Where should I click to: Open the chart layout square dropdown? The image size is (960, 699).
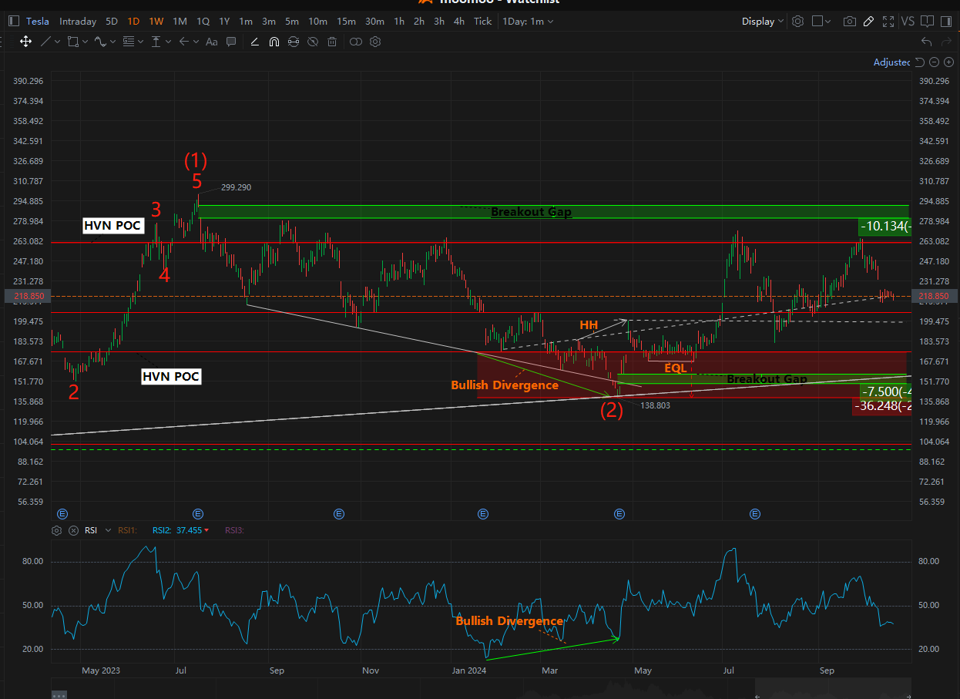822,22
